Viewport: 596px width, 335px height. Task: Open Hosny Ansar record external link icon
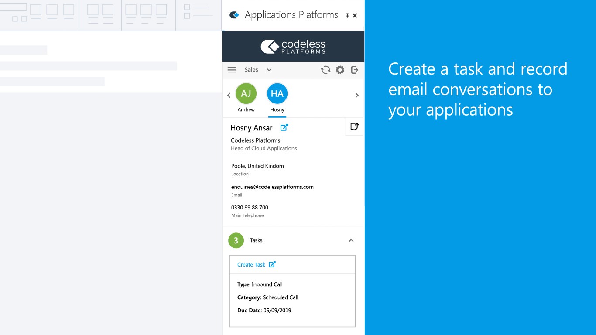(284, 127)
